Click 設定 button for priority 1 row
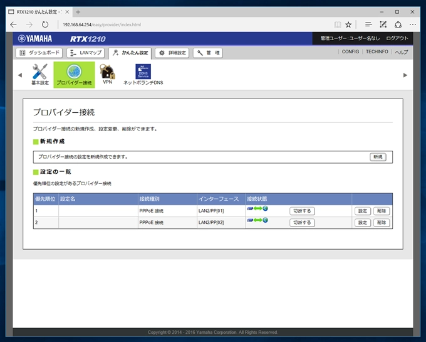 [x=363, y=211]
